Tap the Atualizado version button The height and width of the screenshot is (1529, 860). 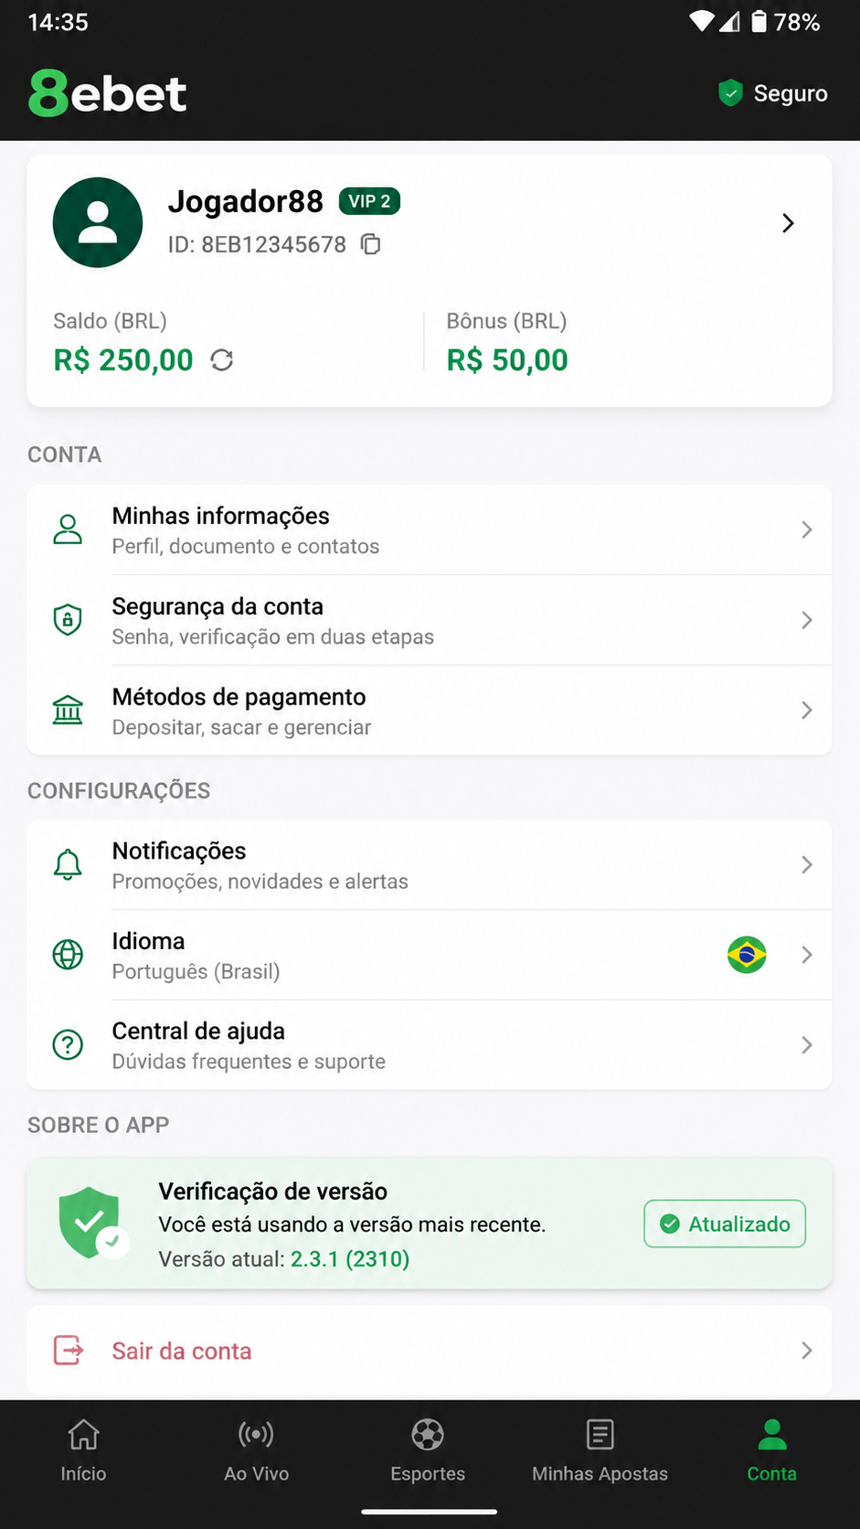pos(725,1224)
